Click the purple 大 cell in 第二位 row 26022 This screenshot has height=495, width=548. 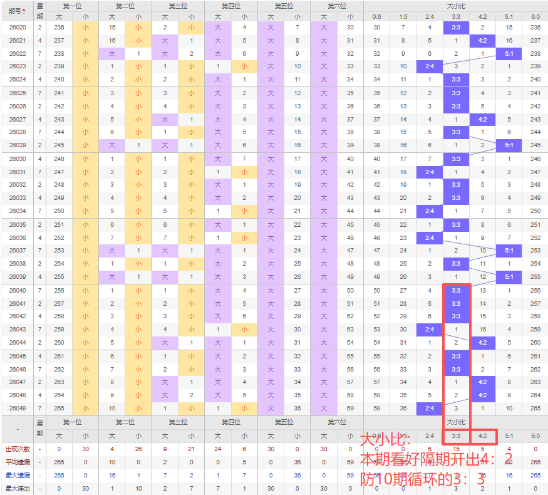112,54
